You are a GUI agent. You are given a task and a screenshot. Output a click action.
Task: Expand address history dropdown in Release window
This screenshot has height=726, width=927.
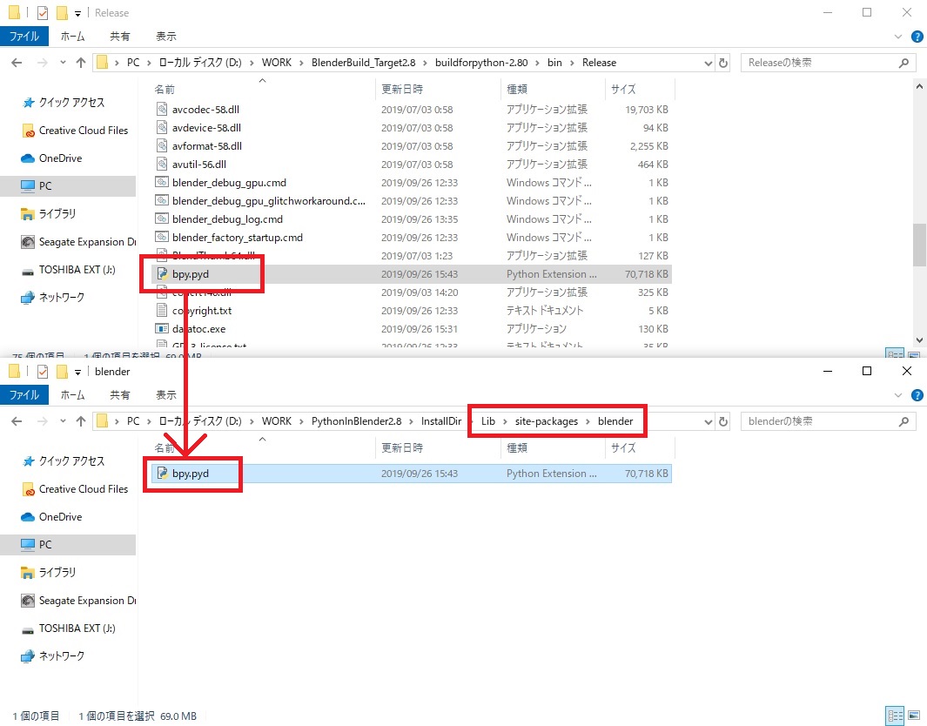pos(709,64)
